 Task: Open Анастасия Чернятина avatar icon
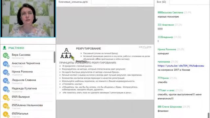coord(6,64)
